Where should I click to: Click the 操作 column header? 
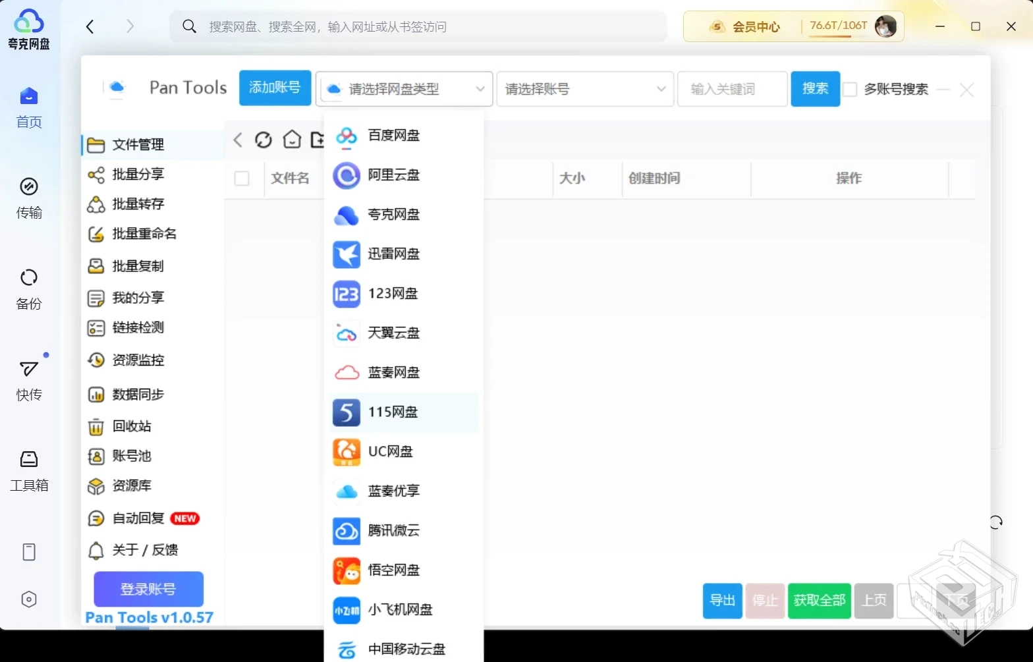click(x=849, y=178)
